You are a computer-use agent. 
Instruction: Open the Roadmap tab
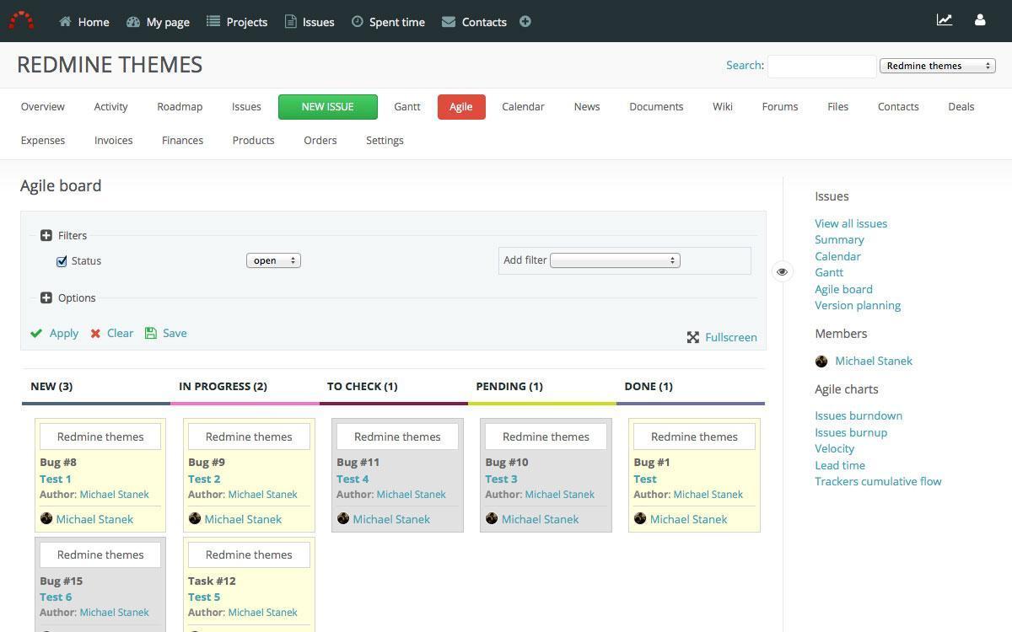pyautogui.click(x=180, y=107)
